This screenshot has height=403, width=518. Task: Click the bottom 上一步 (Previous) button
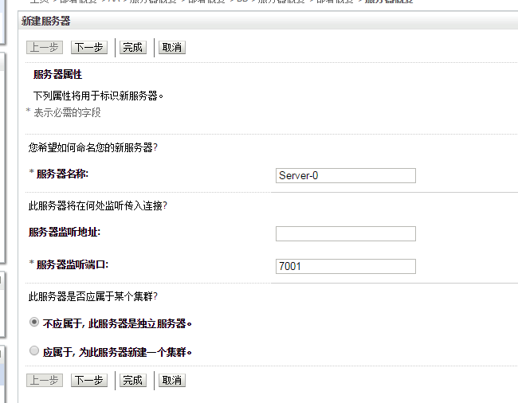click(45, 380)
